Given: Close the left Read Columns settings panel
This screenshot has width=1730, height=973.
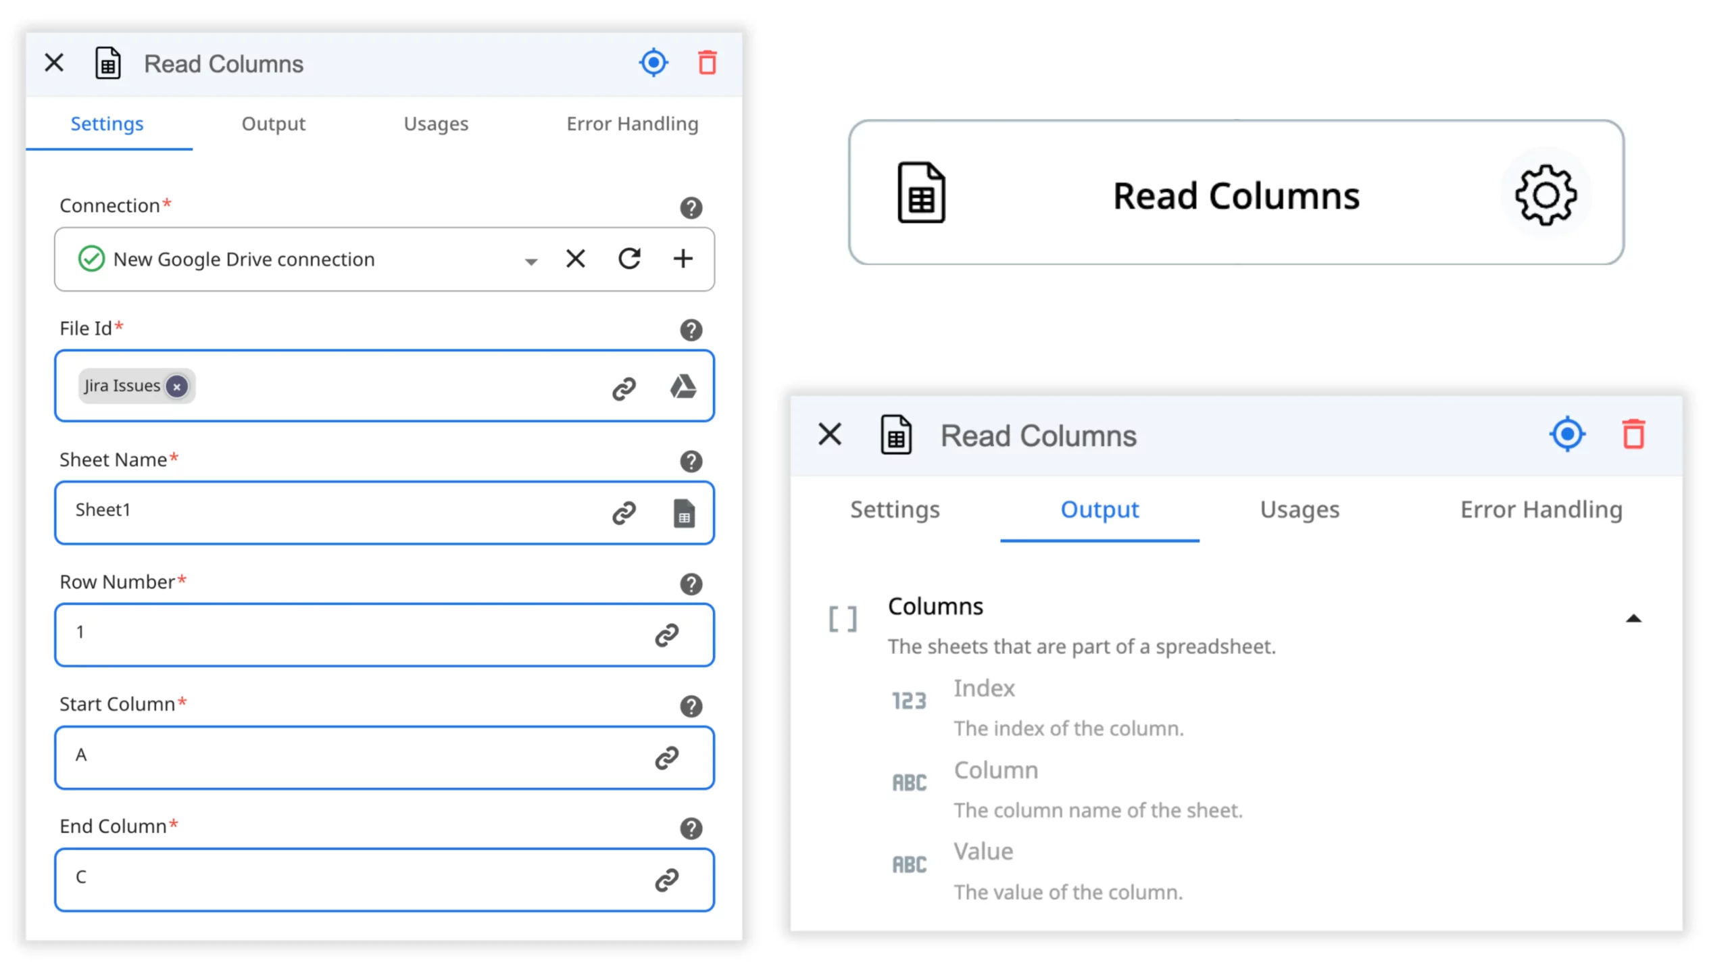Looking at the screenshot, I should point(54,63).
